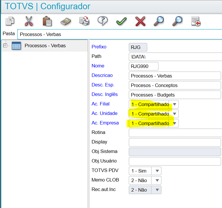This screenshot has width=222, height=208.
Task: Click the Prefixo label
Action: pyautogui.click(x=99, y=47)
